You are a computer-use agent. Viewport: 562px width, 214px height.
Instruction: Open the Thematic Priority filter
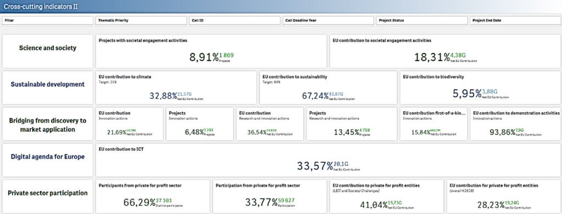(x=141, y=21)
